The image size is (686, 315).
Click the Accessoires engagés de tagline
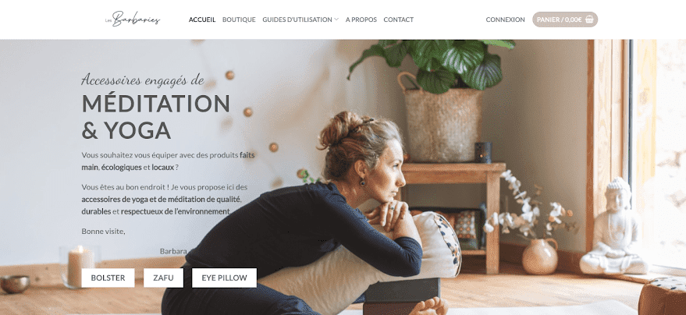point(143,80)
